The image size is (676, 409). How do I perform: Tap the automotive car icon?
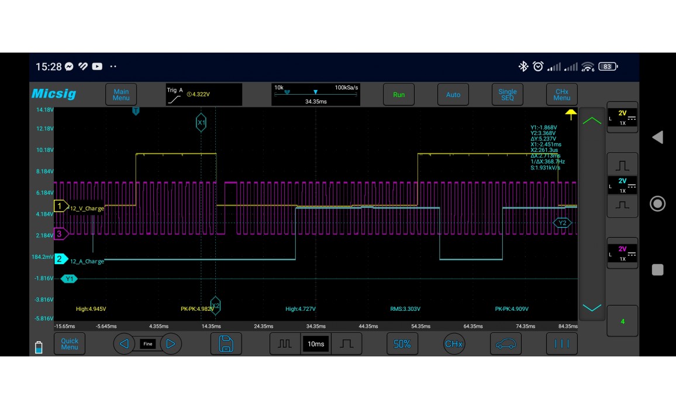(505, 344)
